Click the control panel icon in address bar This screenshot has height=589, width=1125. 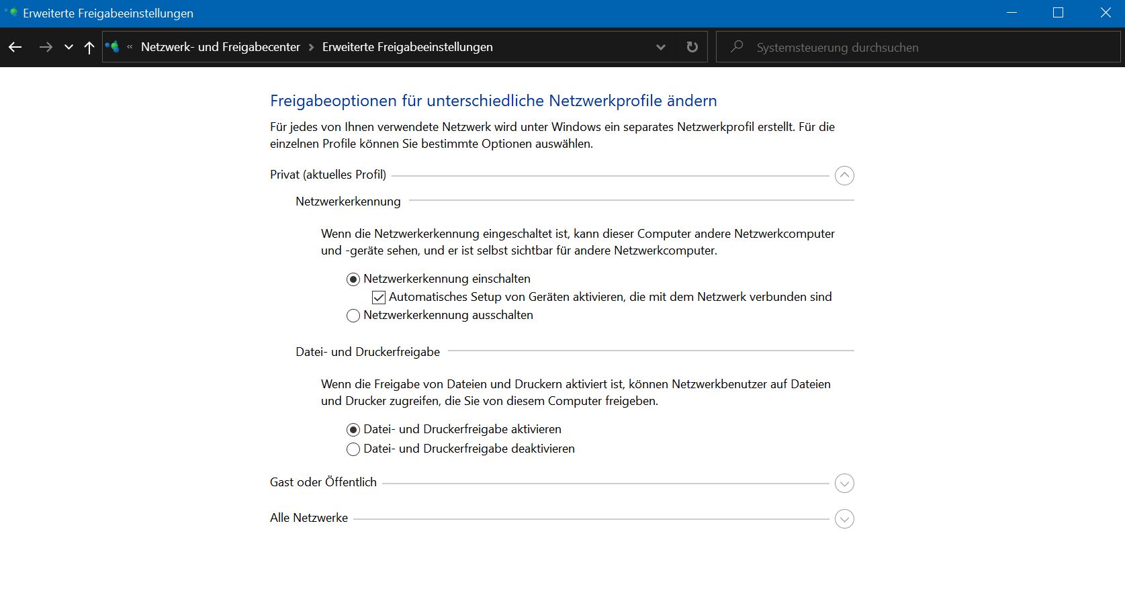tap(113, 46)
